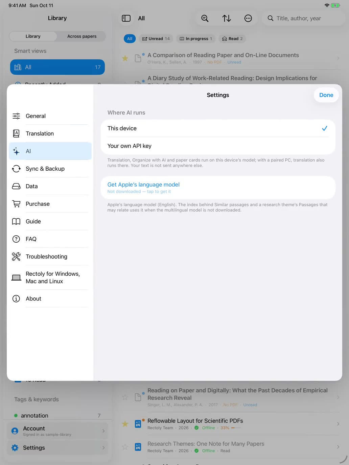Unstar Reflowable Layout for Scientific PDFs
This screenshot has width=349, height=465.
tap(125, 424)
